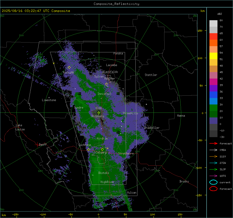Click the yellow marker below RedDeer
The width and height of the screenshot is (233, 218).
[x=106, y=84]
